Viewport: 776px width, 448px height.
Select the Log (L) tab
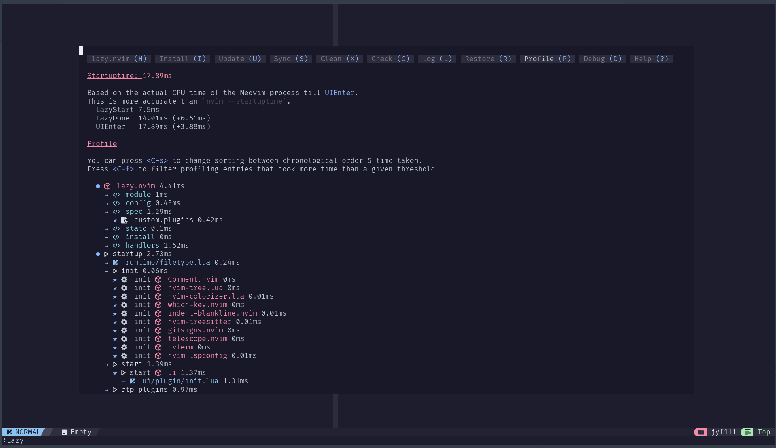437,59
